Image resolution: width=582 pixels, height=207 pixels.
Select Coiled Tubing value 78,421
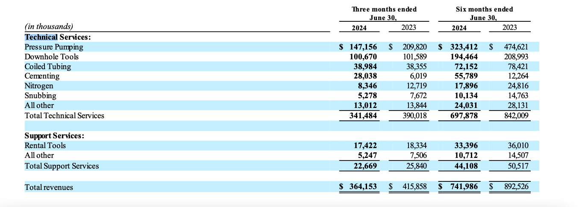pos(518,67)
